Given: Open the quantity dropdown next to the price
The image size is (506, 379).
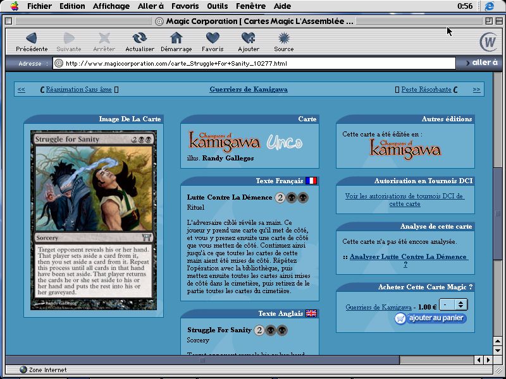Looking at the screenshot, I should [x=454, y=304].
